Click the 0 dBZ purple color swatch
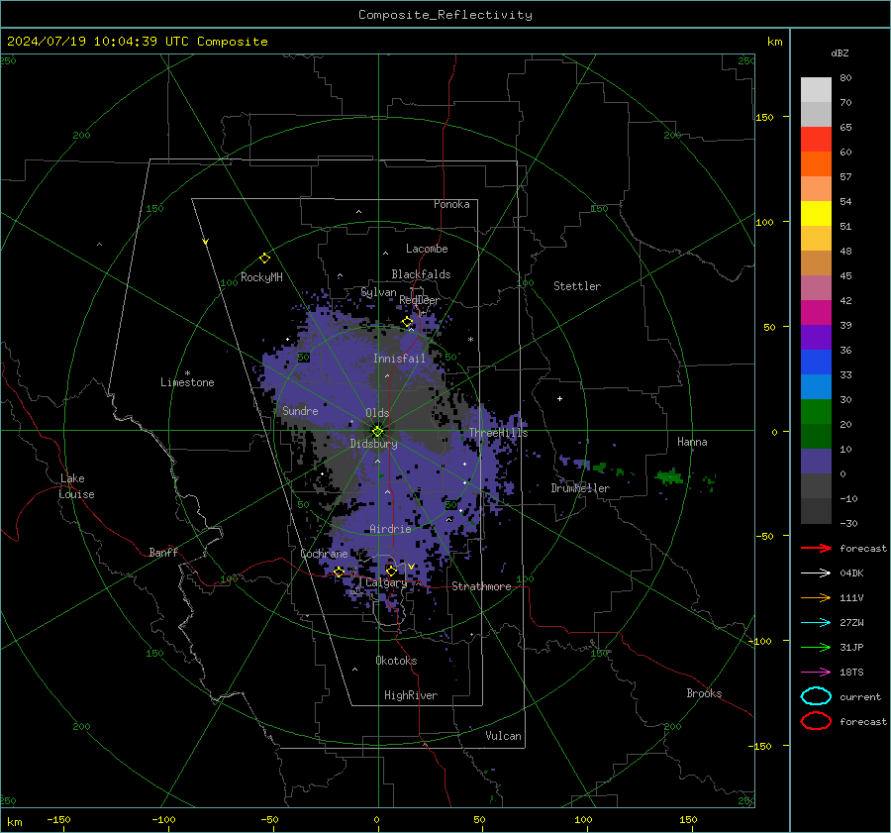The height and width of the screenshot is (833, 891). (816, 462)
